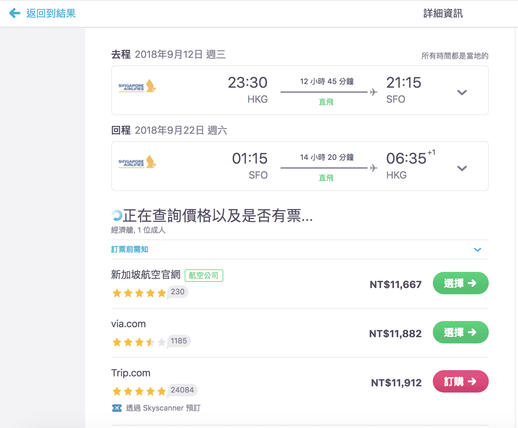Screen dimensions: 518x428
Task: Open Trip.com star rating
Action: click(139, 391)
